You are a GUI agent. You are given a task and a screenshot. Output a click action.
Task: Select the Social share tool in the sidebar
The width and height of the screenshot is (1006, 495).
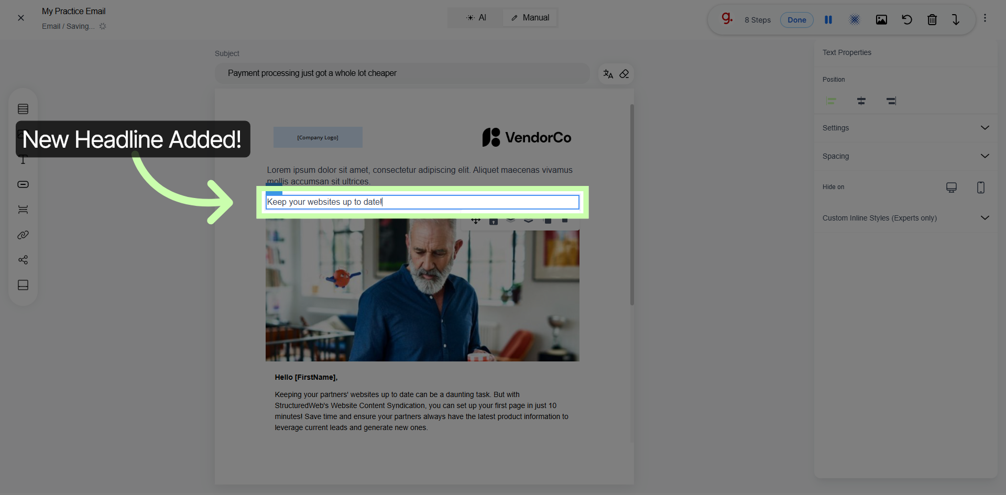click(23, 260)
